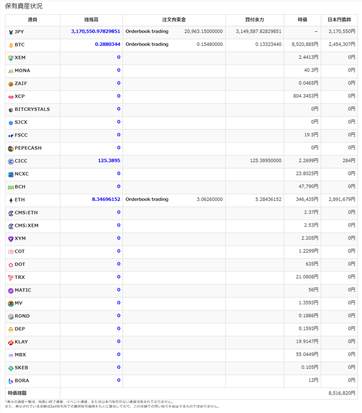Click the SJCX token icon
Image resolution: width=362 pixels, height=413 pixels.
point(11,123)
